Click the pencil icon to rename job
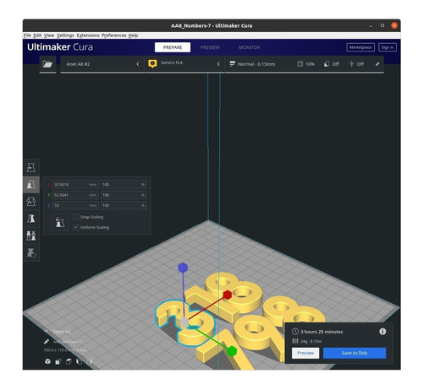The image size is (423, 390). (47, 341)
